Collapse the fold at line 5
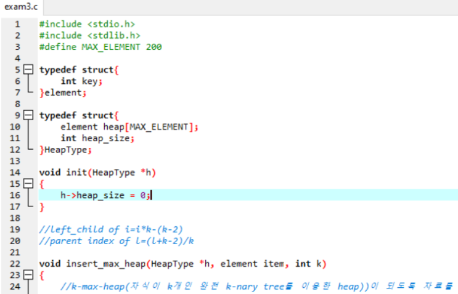Image resolution: width=458 pixels, height=294 pixels. pyautogui.click(x=28, y=70)
